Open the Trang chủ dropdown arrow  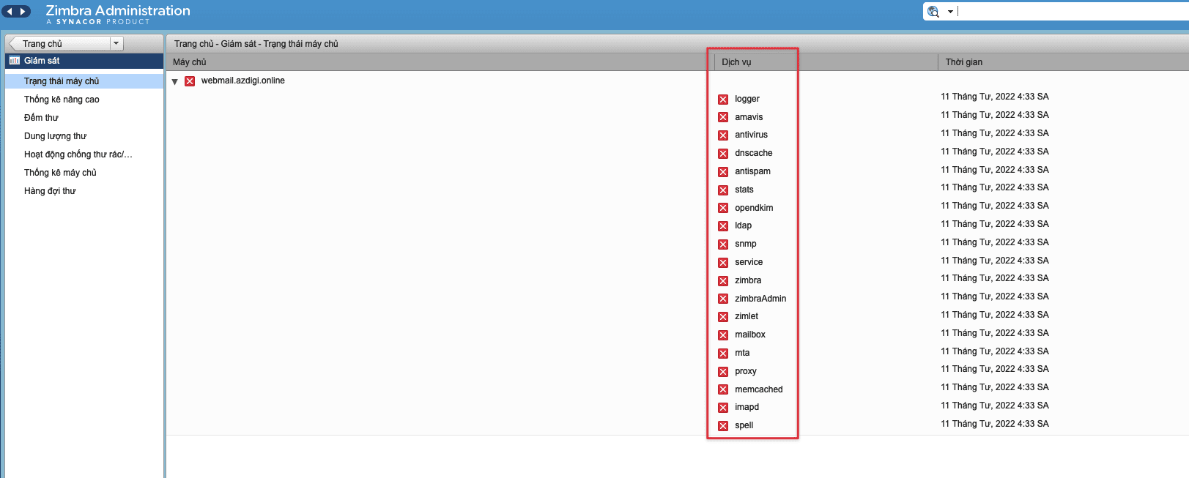116,43
